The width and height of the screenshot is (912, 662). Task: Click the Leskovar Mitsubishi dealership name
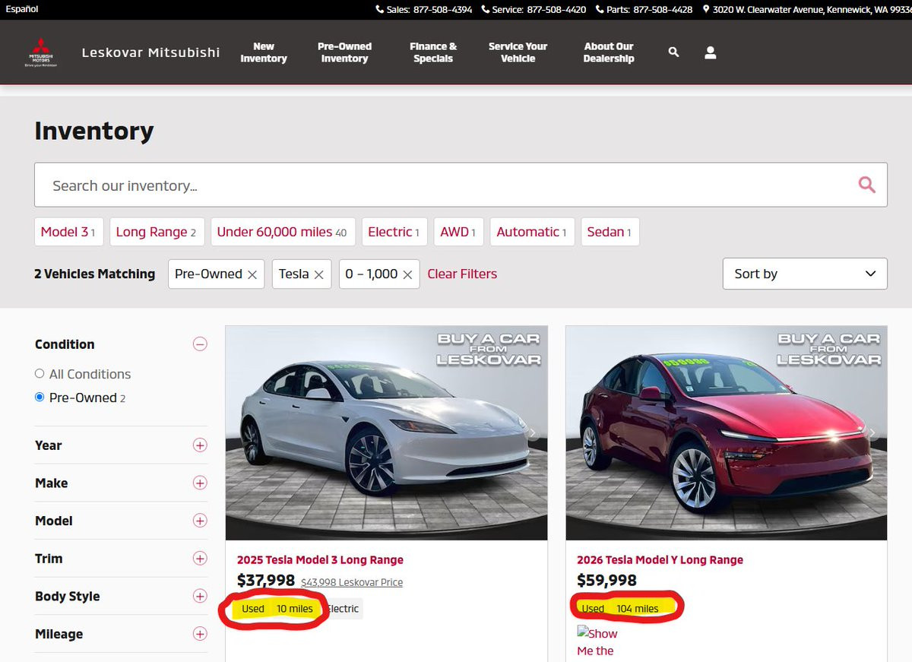pyautogui.click(x=150, y=52)
